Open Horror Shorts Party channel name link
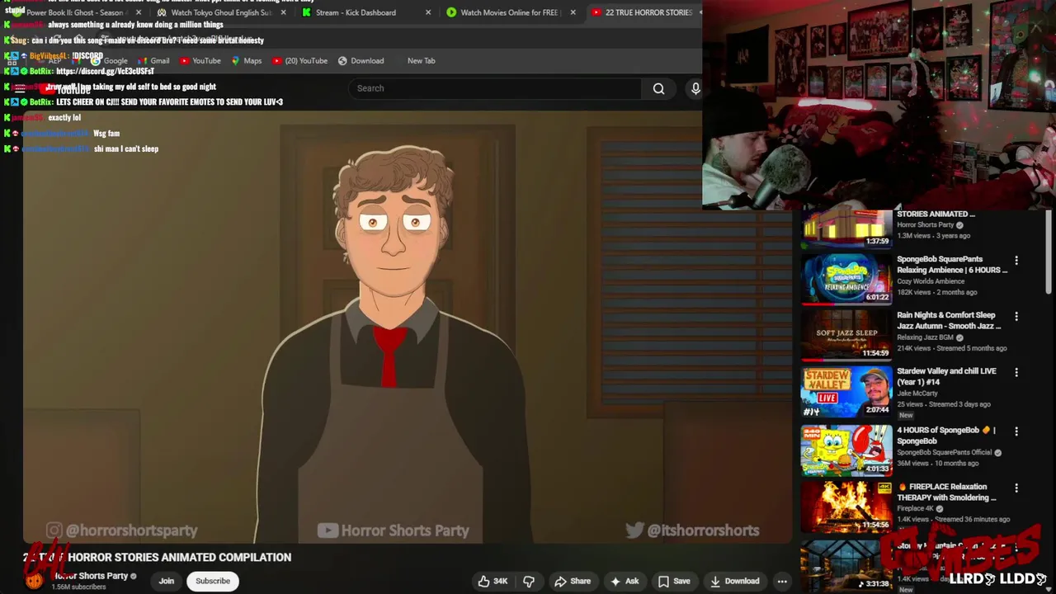 point(91,576)
